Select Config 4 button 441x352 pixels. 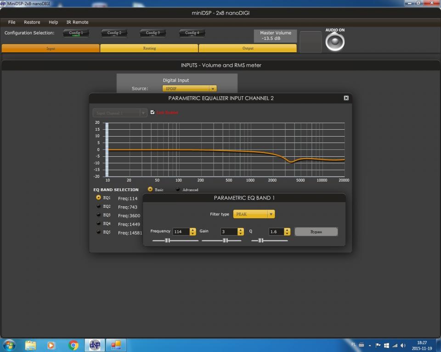192,33
